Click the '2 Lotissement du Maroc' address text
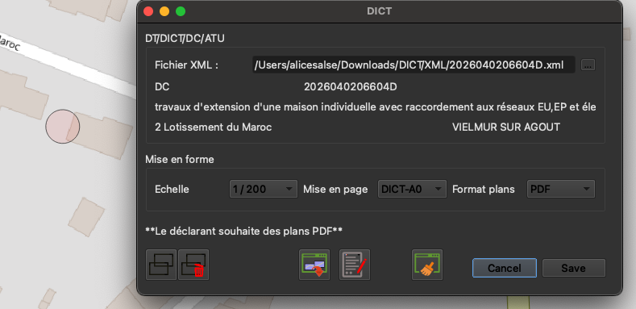Image resolution: width=636 pixels, height=309 pixels. coord(214,127)
